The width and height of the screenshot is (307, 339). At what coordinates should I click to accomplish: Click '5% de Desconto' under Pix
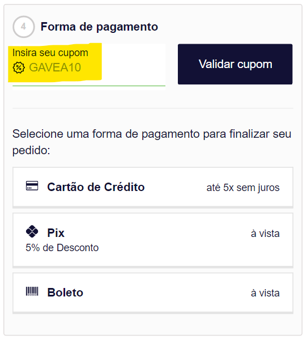[x=62, y=248]
